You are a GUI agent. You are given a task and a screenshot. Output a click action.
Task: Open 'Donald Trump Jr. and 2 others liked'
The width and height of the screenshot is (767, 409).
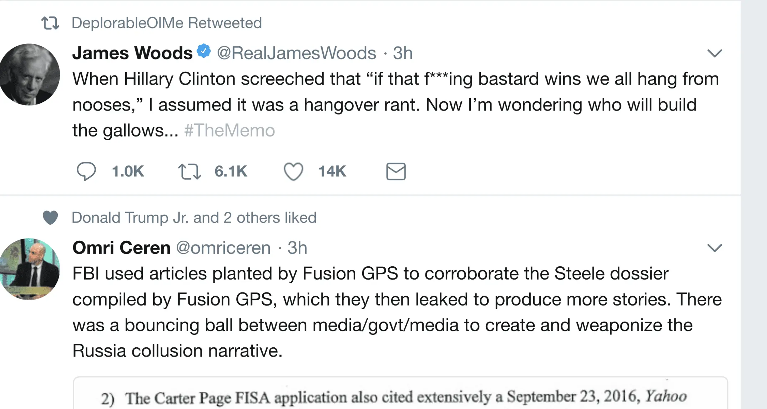[194, 218]
